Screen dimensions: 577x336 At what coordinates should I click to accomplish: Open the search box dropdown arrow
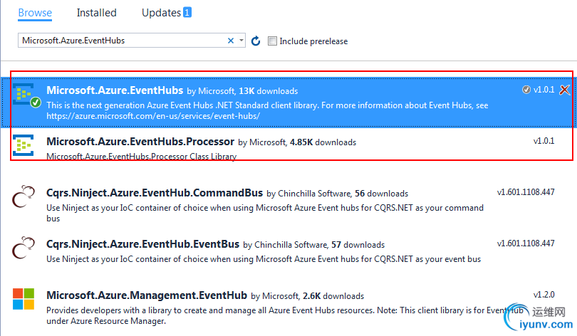pos(241,41)
